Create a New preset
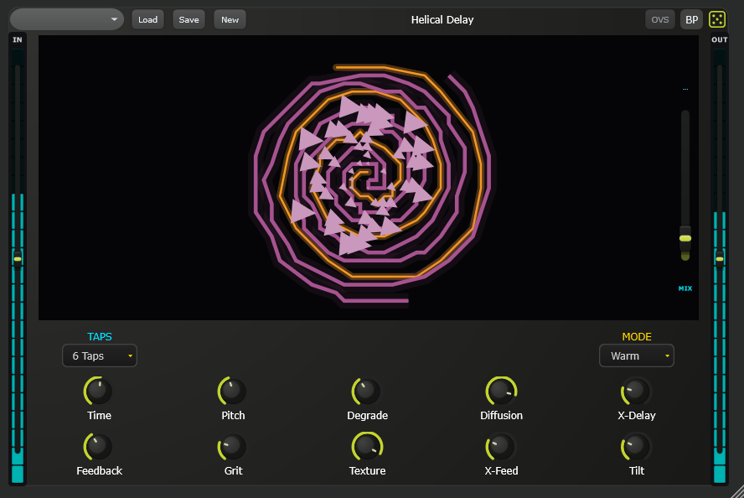Viewport: 744px width, 498px height. point(229,18)
